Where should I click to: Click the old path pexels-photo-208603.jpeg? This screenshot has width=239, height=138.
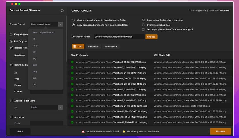(182, 106)
